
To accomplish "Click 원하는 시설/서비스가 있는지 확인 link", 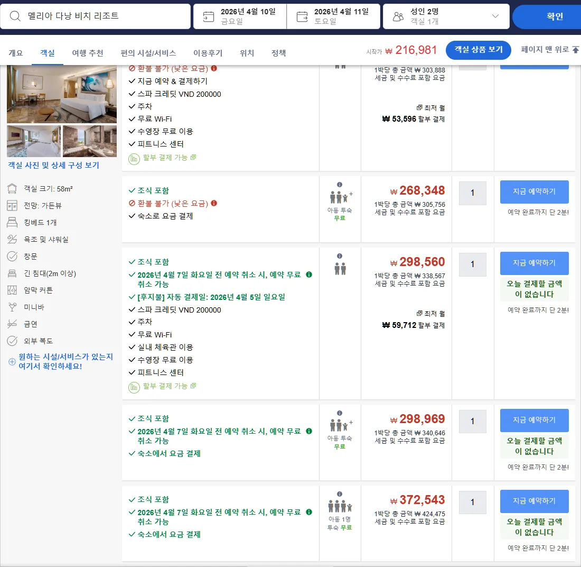I will tap(65, 361).
